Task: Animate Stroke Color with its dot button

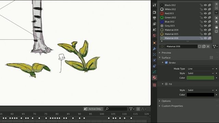Action: (x=217, y=78)
